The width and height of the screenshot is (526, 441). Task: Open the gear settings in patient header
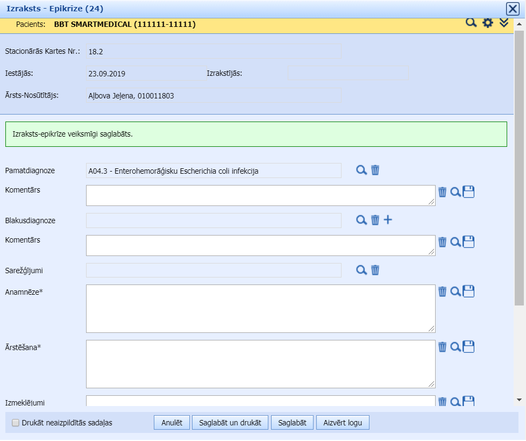pyautogui.click(x=488, y=23)
